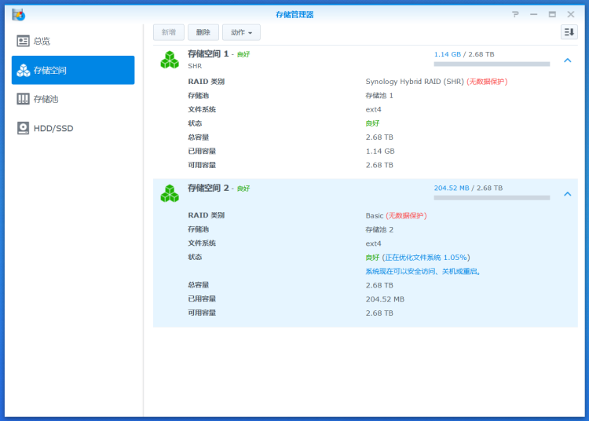Viewport: 589px width, 421px height.
Task: Click the sort order icon button
Action: pos(569,32)
